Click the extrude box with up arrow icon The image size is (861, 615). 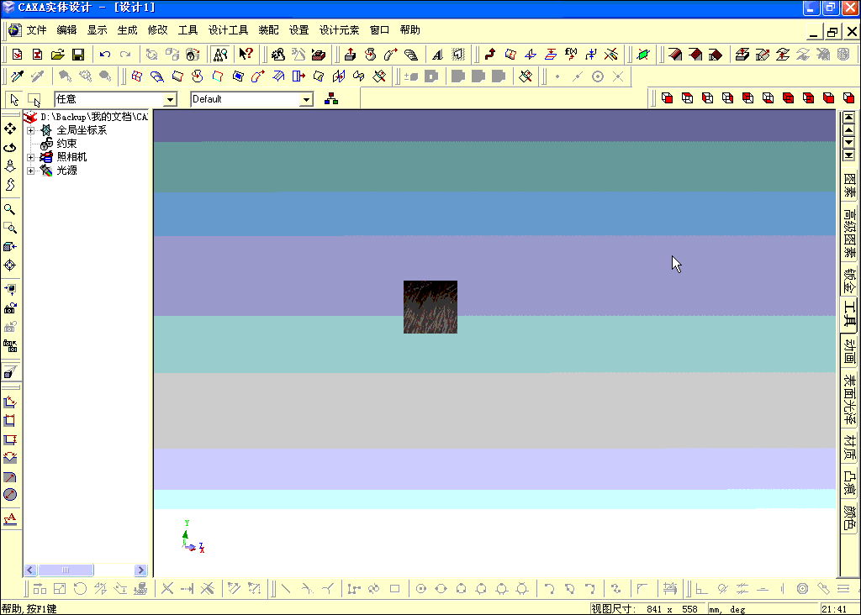pyautogui.click(x=350, y=54)
